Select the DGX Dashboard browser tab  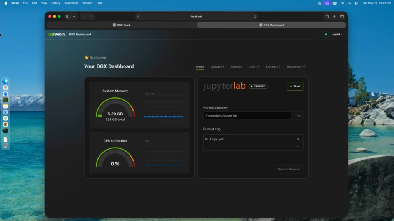tap(271, 25)
